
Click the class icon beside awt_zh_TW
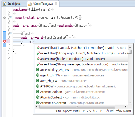[37, 81]
